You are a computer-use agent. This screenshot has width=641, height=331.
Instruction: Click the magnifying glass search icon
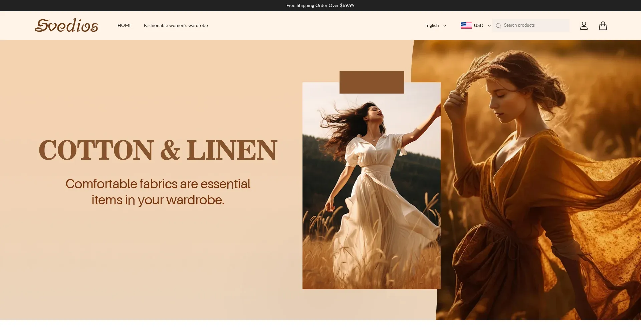[498, 26]
